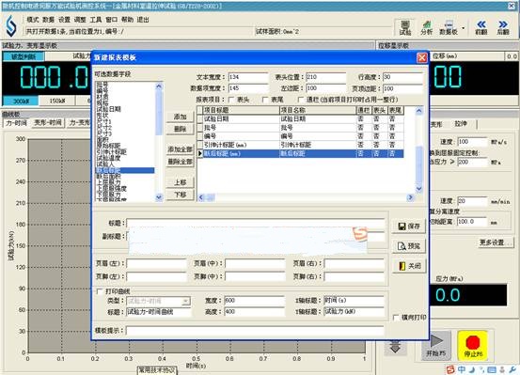This screenshot has height=375, width=520.
Task: Click the 添加全部 button
Action: [x=180, y=149]
